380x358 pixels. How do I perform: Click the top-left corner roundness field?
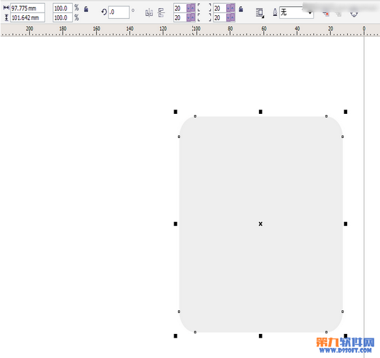180,8
